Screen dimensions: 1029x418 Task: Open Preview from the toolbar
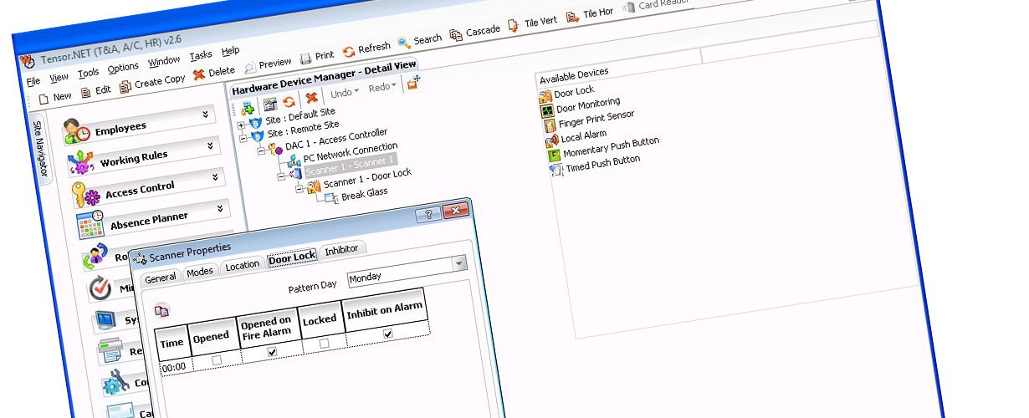(268, 64)
